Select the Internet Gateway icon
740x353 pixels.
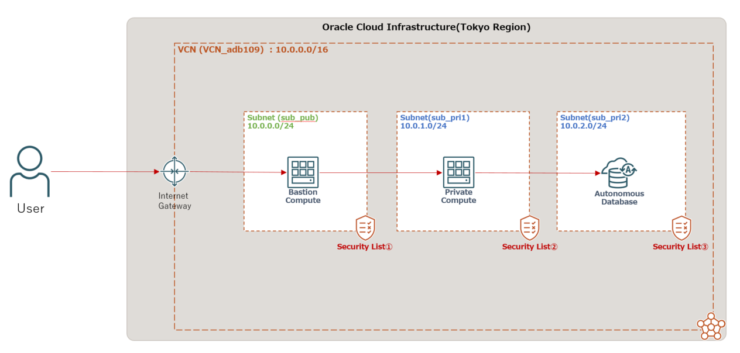pos(174,171)
